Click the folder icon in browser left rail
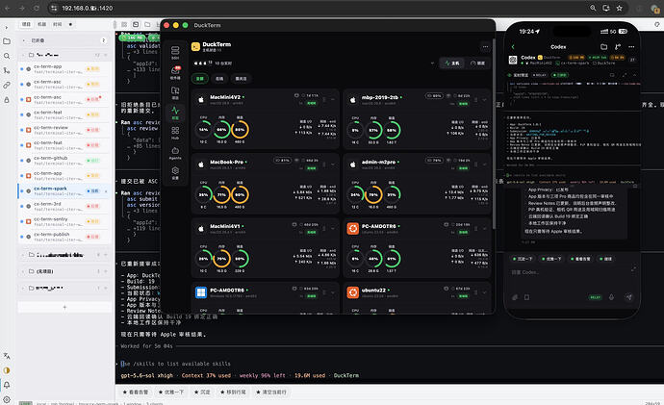Screen dimensions: 664x405 click(x=7, y=41)
